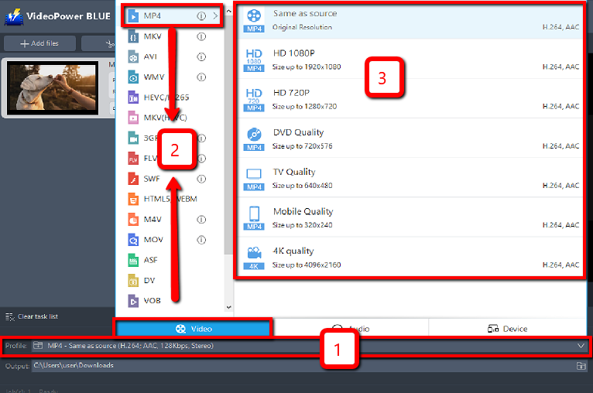The image size is (593, 393).
Task: Click the SWF format icon
Action: [133, 179]
